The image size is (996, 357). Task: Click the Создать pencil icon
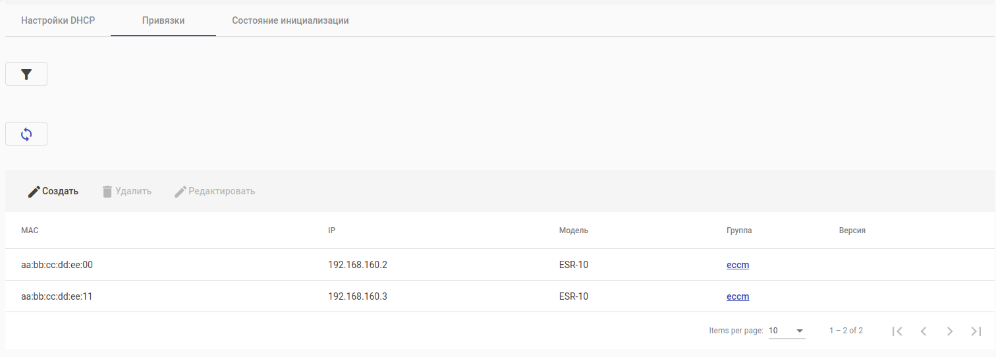click(34, 192)
